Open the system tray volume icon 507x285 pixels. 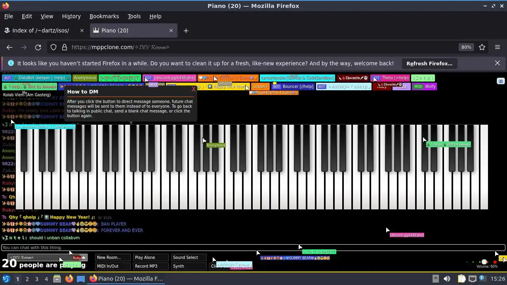447,279
